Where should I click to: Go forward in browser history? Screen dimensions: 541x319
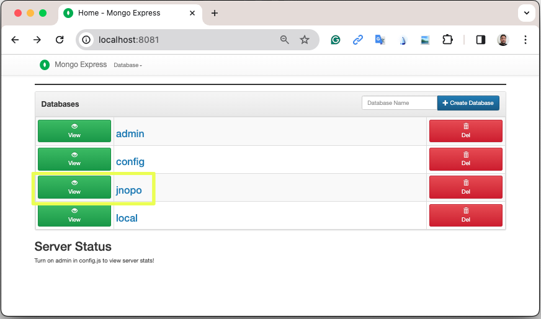click(37, 40)
